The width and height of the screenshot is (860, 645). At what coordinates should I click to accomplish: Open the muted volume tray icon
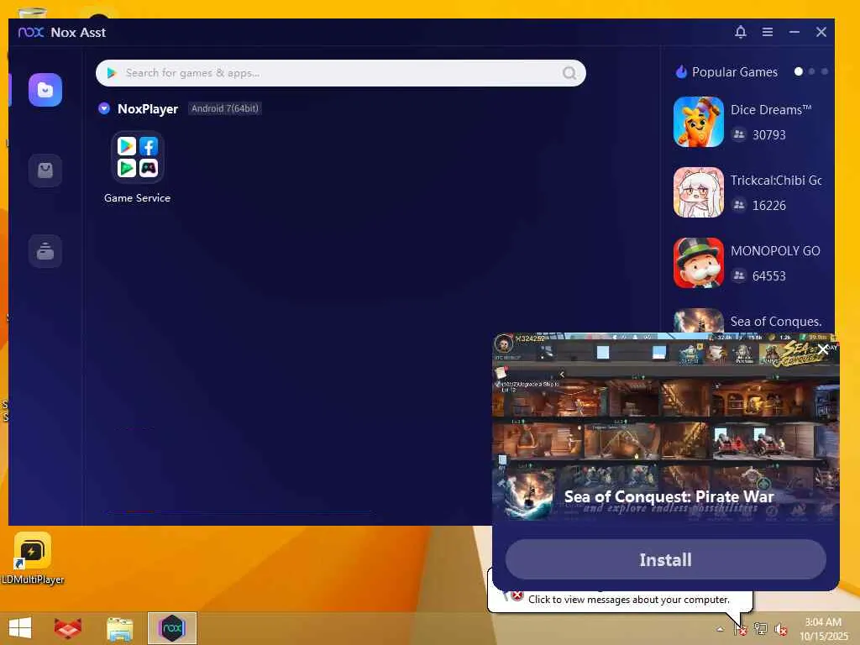[780, 629]
